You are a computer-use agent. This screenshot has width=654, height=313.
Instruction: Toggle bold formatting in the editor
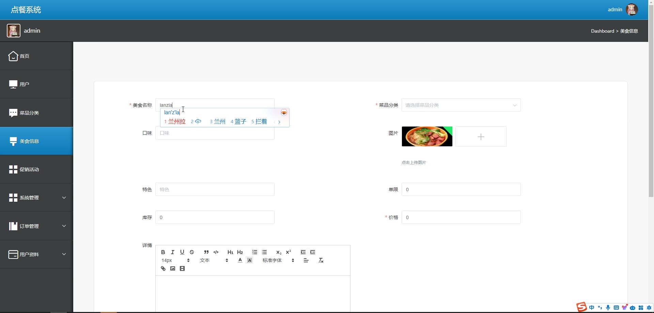click(163, 252)
